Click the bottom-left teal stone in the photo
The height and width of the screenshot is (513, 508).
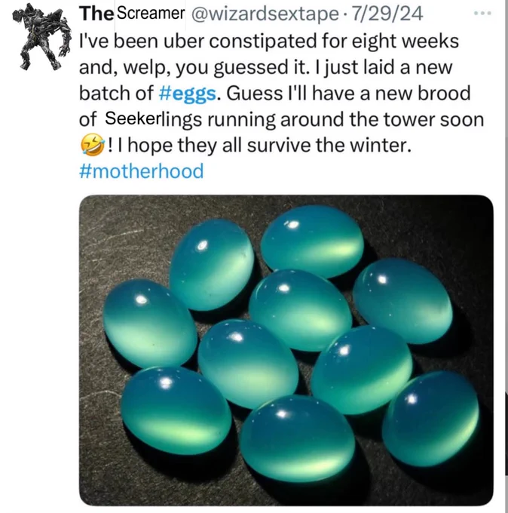[x=176, y=410]
